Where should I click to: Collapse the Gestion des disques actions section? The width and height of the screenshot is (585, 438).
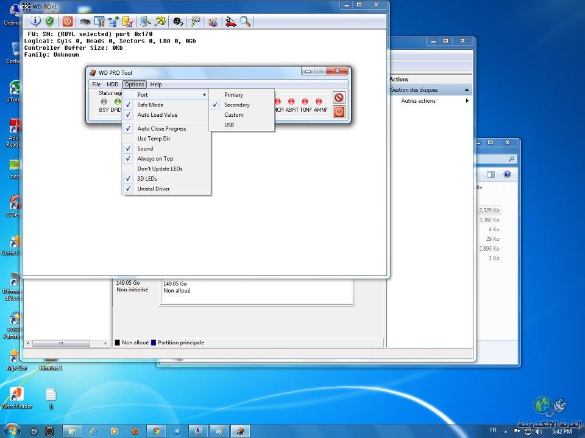tap(466, 90)
